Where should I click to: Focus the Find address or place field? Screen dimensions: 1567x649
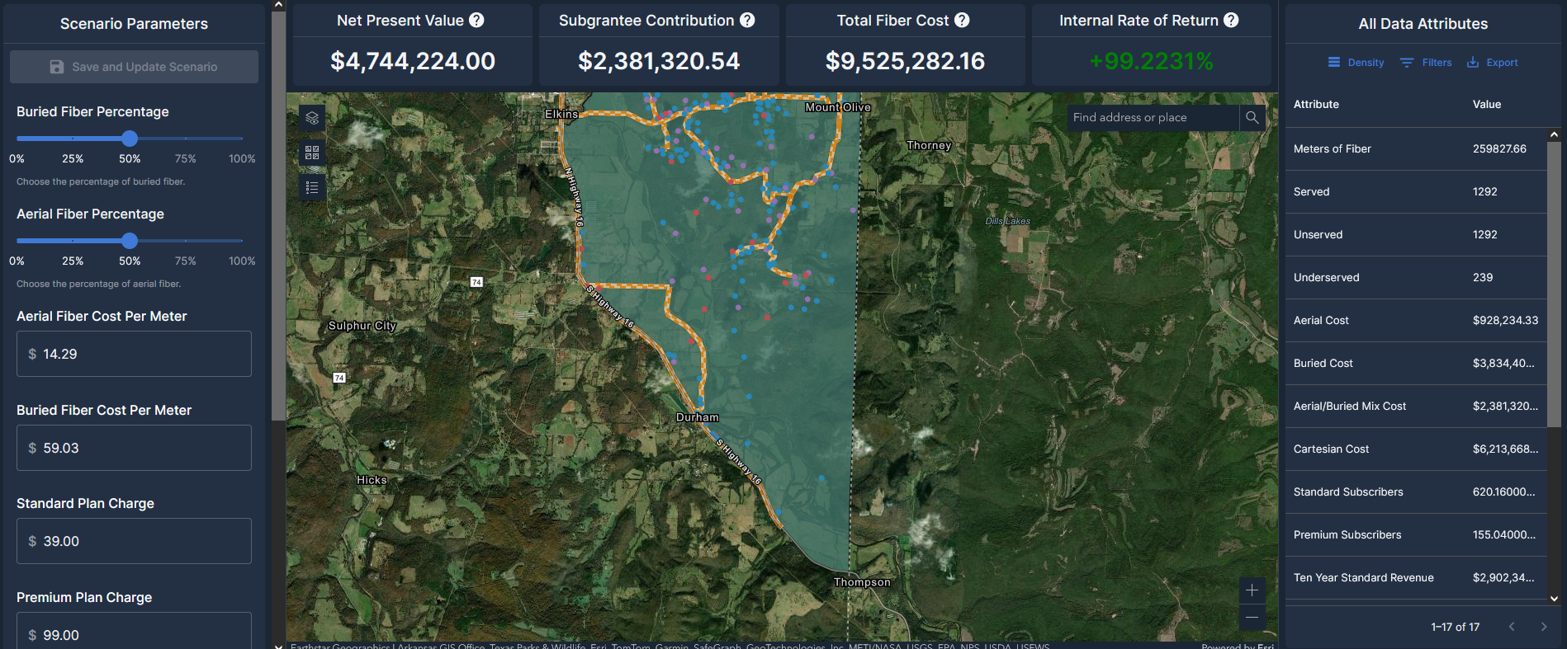(1152, 118)
